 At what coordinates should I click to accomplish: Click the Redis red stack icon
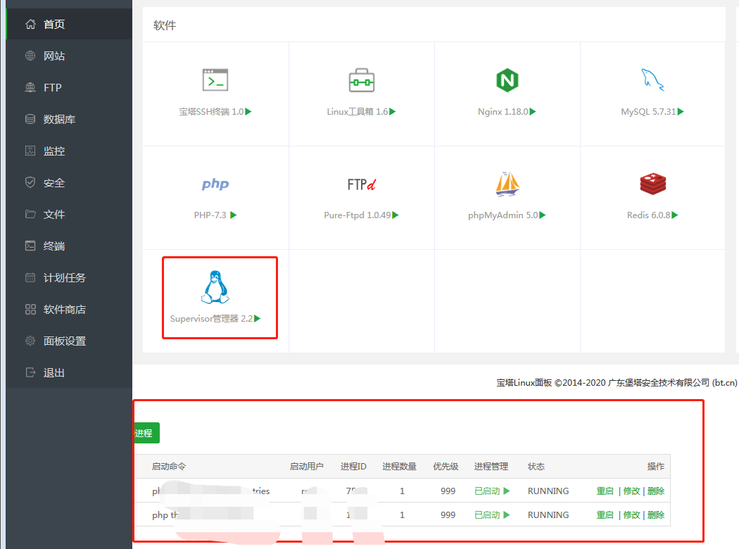(x=652, y=184)
